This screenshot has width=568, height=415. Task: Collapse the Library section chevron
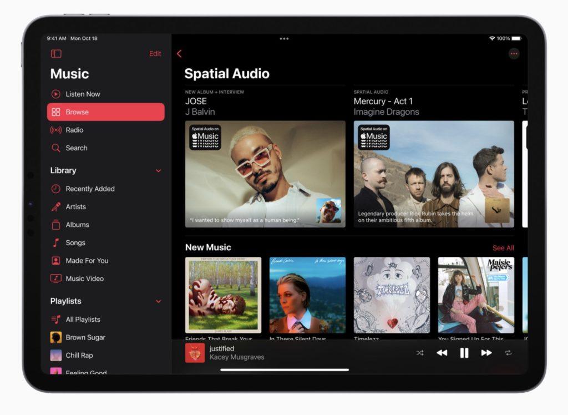[x=158, y=171]
